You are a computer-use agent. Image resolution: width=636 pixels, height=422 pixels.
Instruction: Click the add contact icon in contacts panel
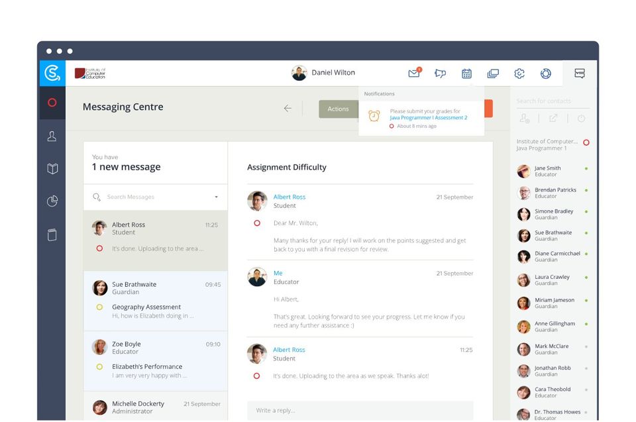point(525,118)
